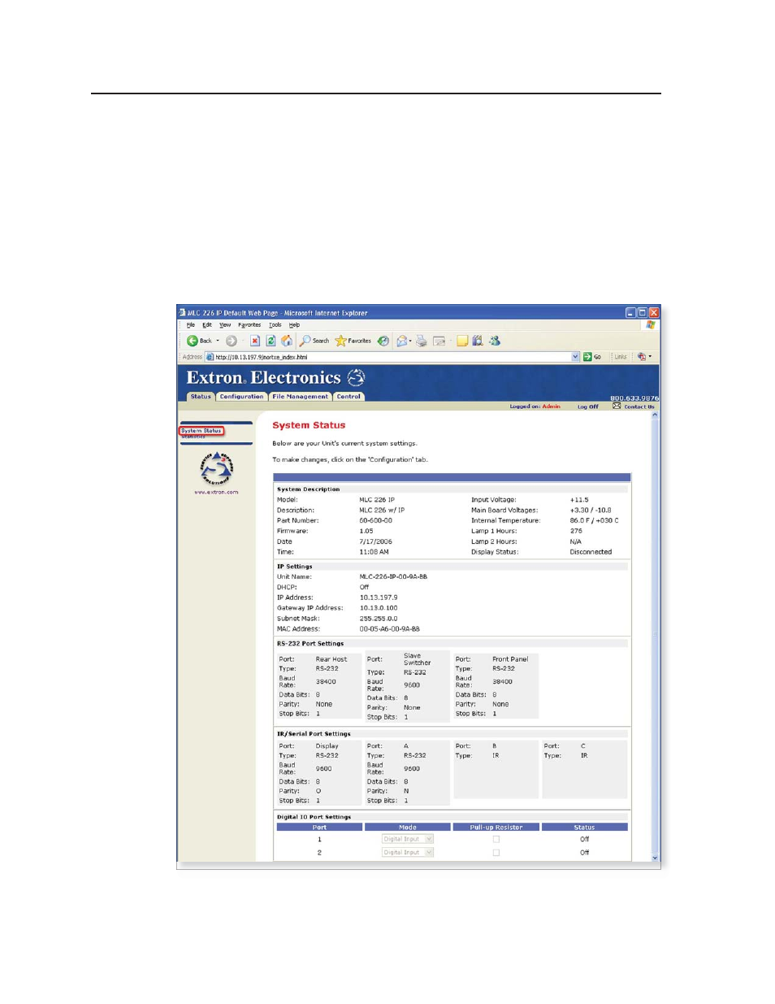Click the Forward navigation arrow
This screenshot has height=1004, width=775.
[x=232, y=341]
